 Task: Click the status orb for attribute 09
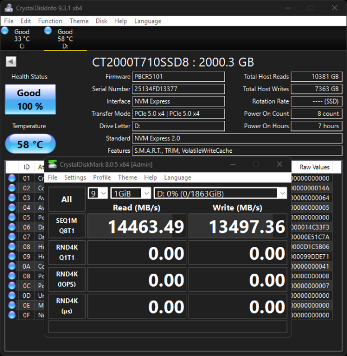pyautogui.click(x=12, y=256)
